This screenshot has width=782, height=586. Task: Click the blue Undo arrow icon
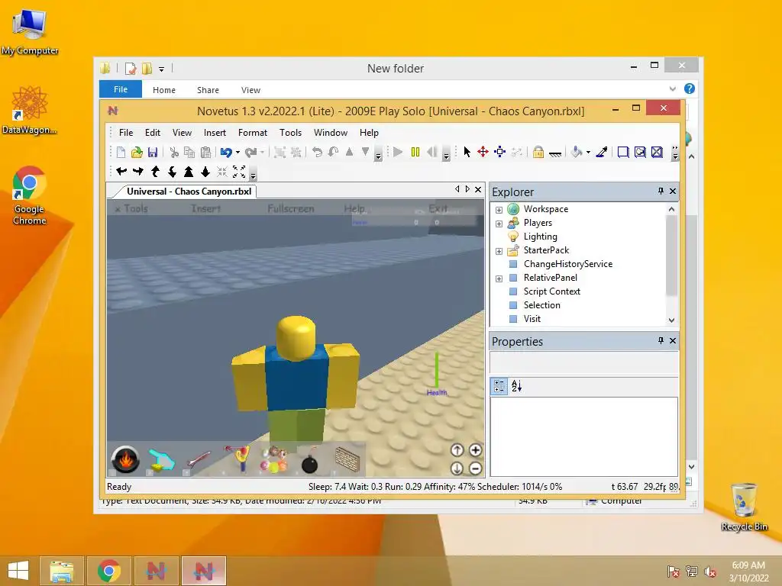(226, 153)
